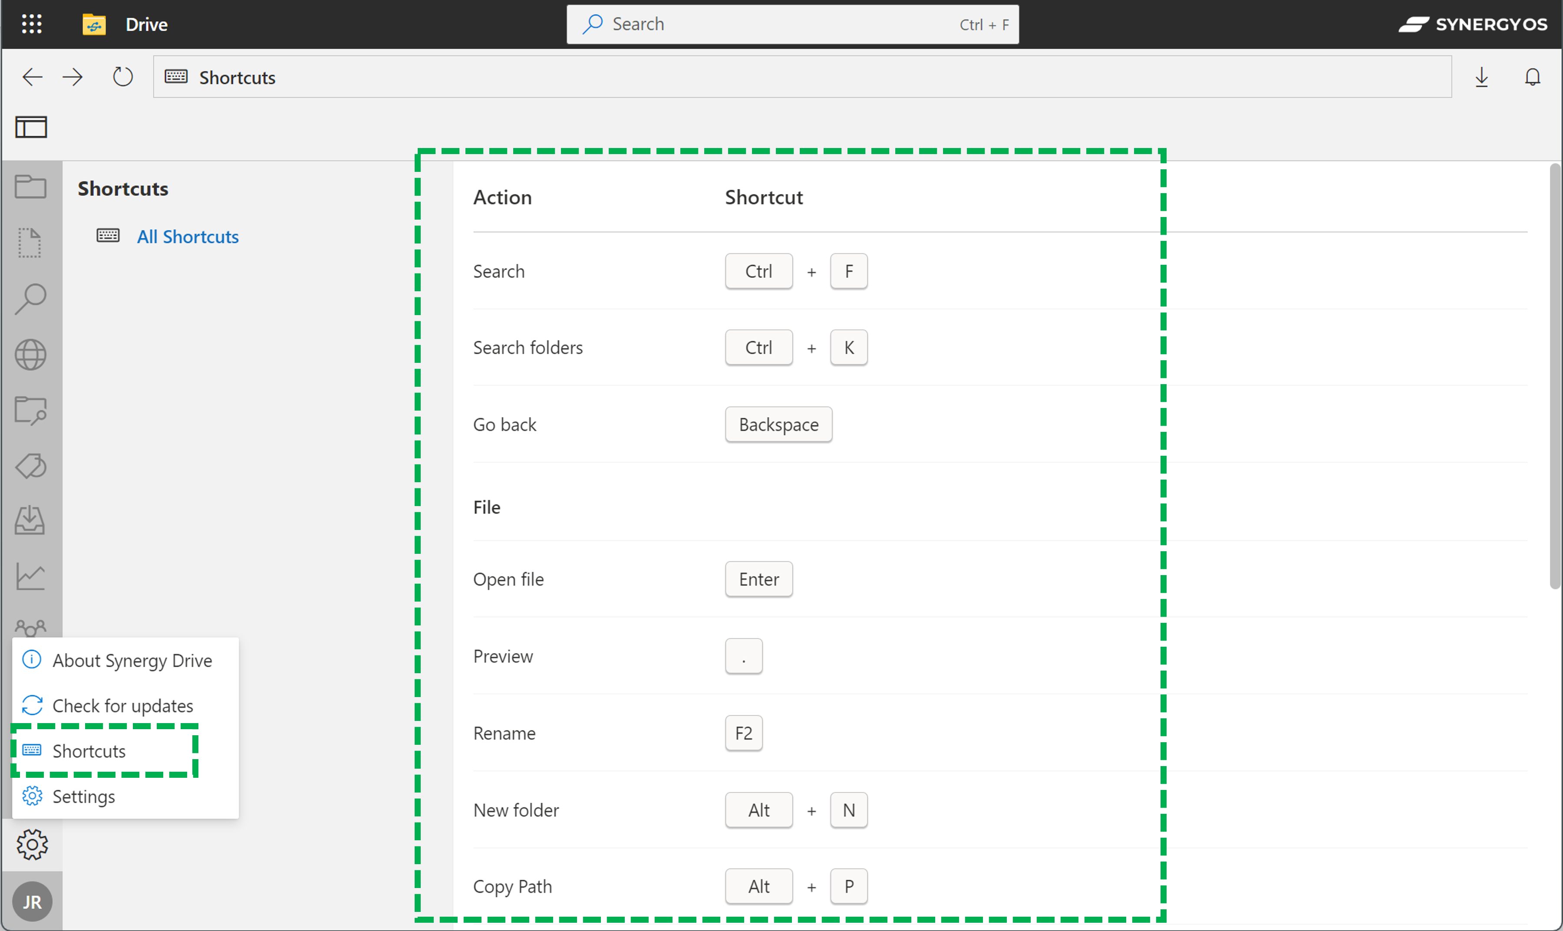This screenshot has height=931, width=1563.
Task: Open the magnifier search sidebar icon
Action: click(30, 299)
